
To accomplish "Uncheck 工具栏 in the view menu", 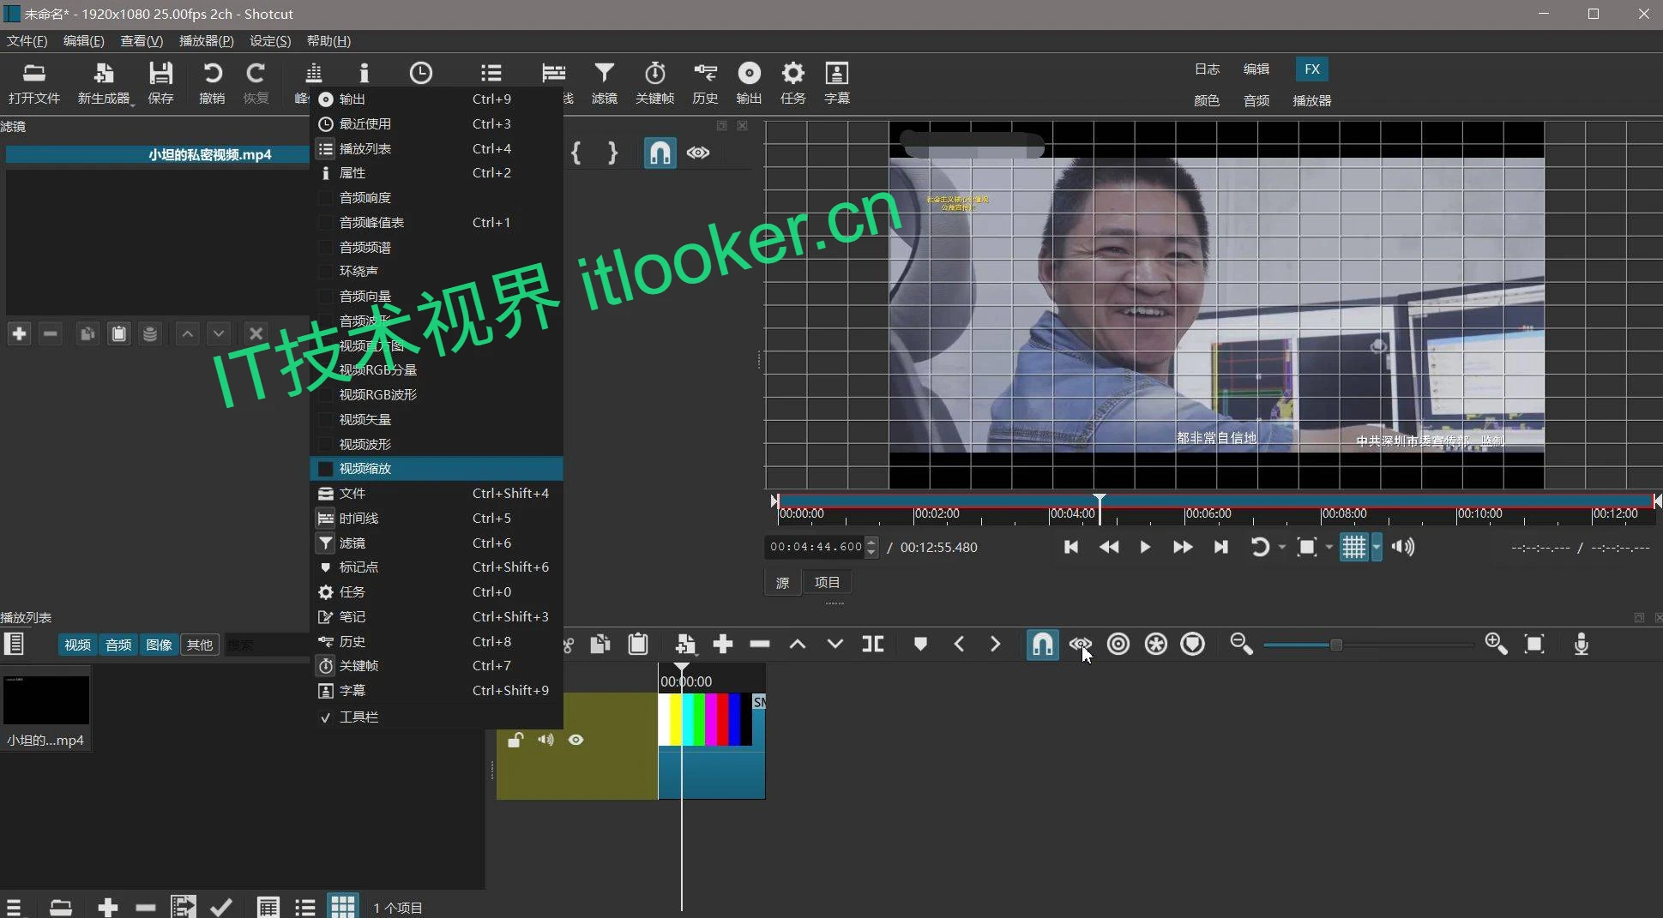I will (436, 717).
